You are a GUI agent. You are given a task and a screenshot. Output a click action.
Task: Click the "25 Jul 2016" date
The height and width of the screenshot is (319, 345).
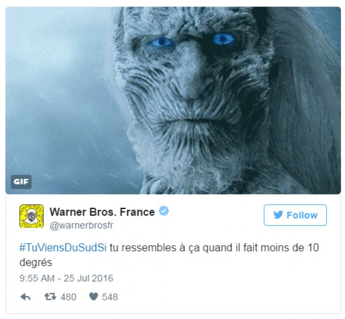coord(89,278)
